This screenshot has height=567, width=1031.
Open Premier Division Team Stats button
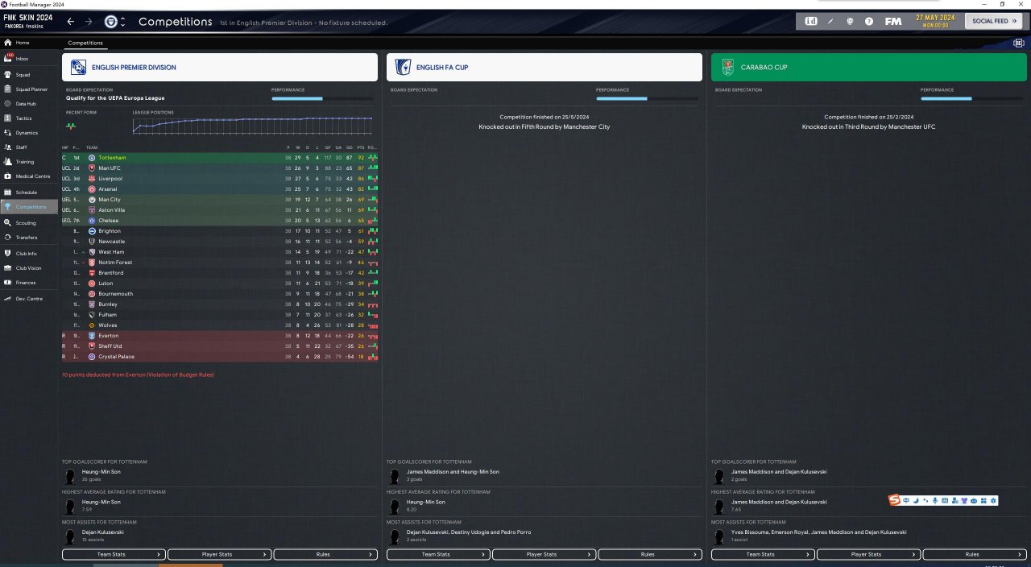(x=114, y=554)
